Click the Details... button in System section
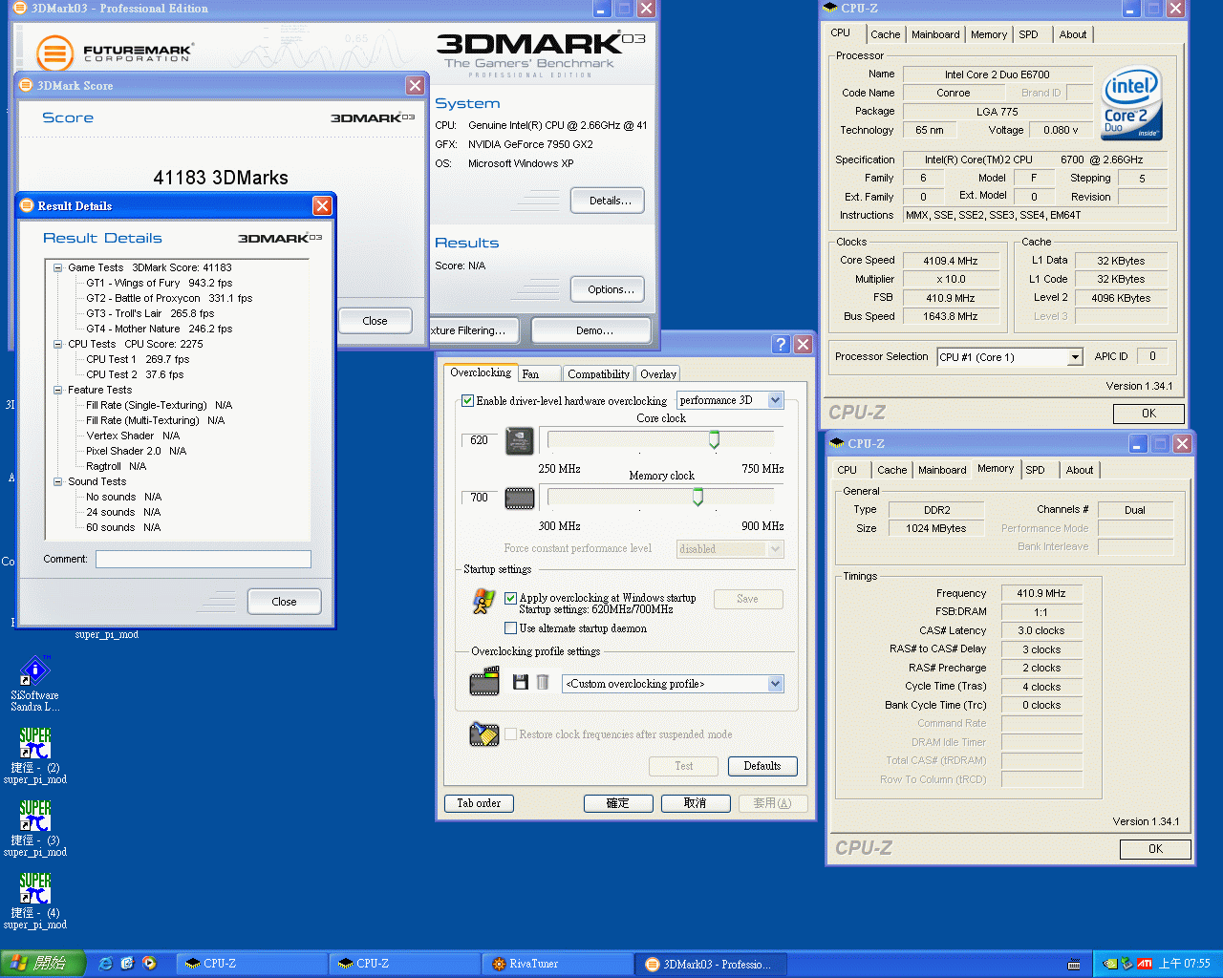 [608, 201]
